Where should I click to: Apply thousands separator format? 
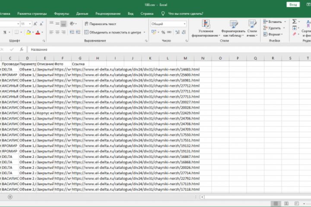tap(169, 32)
